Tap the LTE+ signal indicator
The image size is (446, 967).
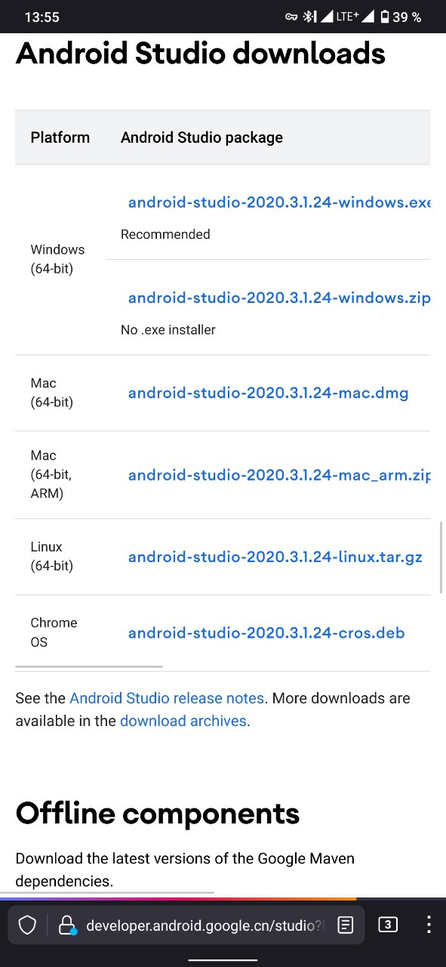(349, 16)
